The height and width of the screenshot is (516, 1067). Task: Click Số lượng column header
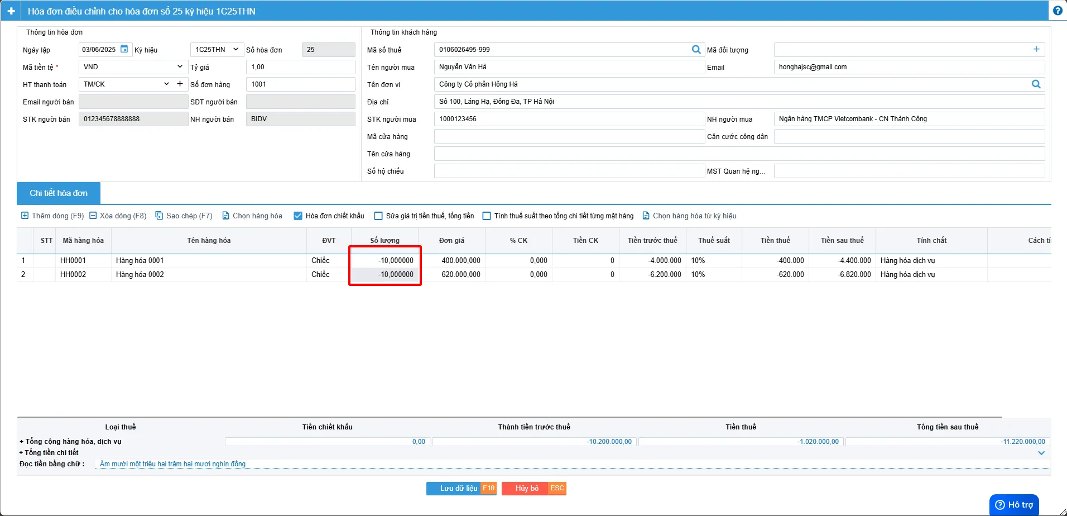(385, 241)
